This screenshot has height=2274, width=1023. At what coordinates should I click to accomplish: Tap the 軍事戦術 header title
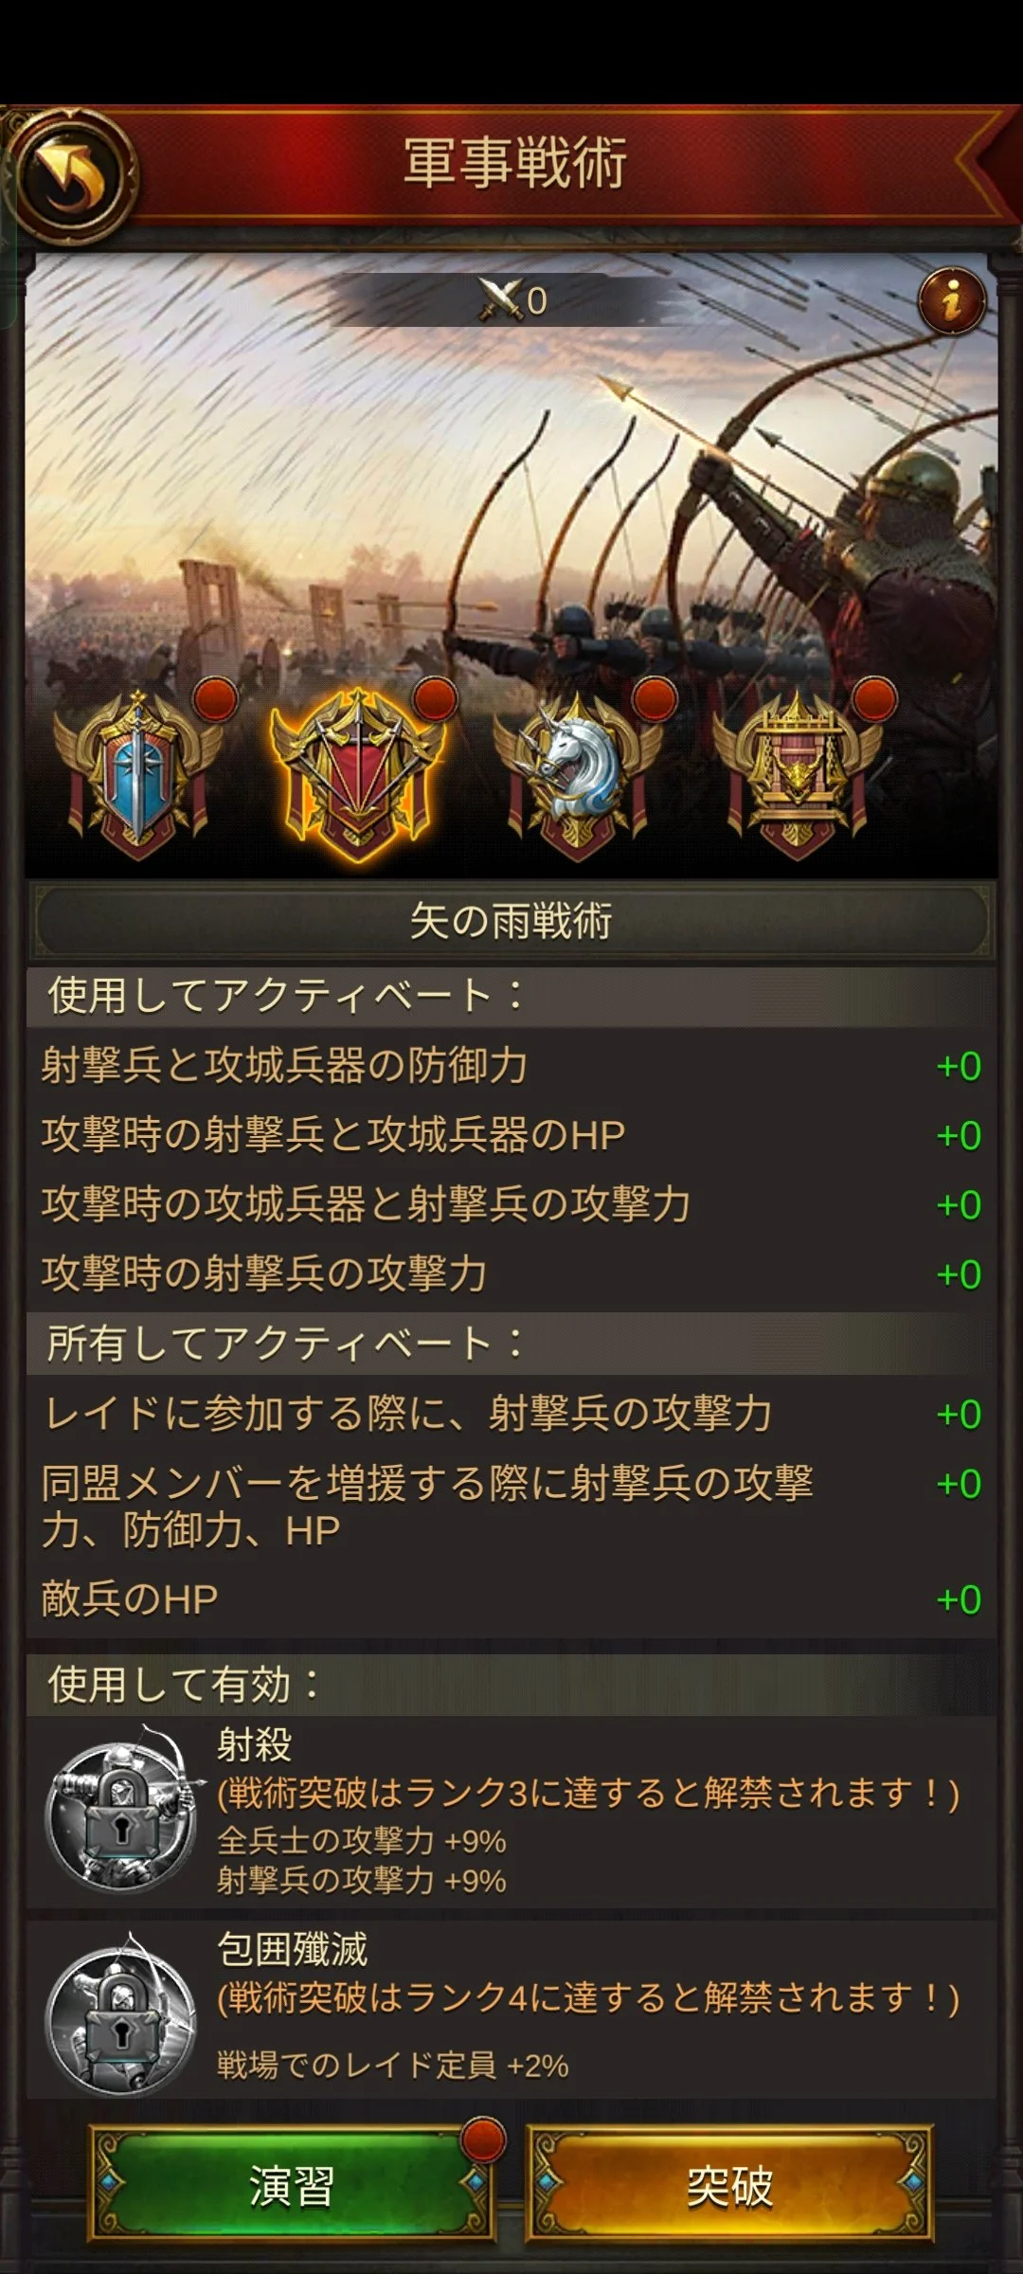click(x=515, y=163)
